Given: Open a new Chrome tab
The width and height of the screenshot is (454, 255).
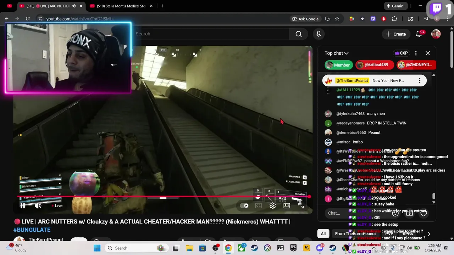Looking at the screenshot, I should (x=162, y=6).
